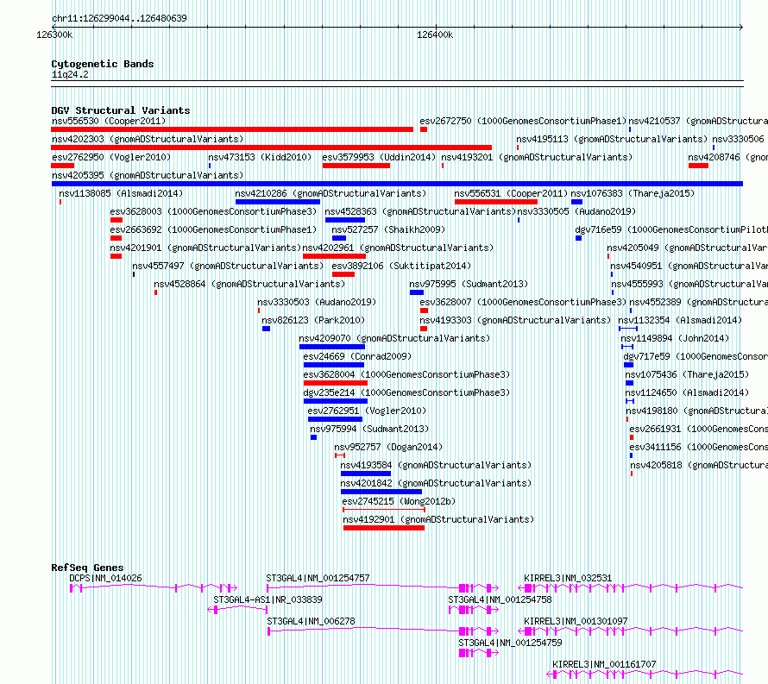The image size is (768, 684).
Task: Click dgv235e214 variant label
Action: point(406,392)
